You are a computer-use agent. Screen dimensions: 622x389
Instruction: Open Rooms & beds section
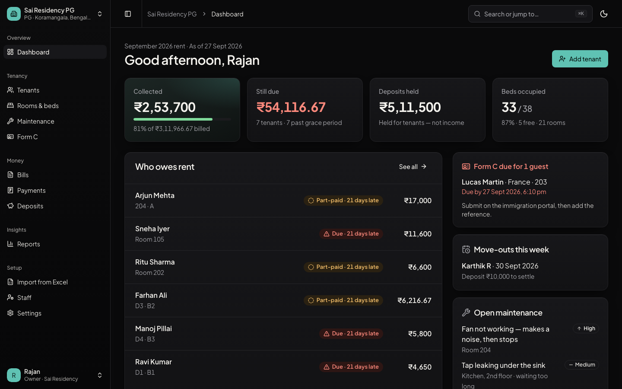coord(55,105)
